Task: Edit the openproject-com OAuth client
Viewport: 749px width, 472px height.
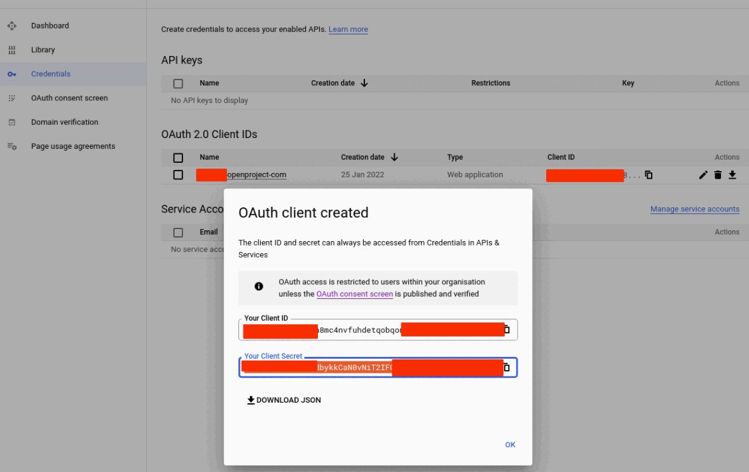Action: click(x=703, y=174)
